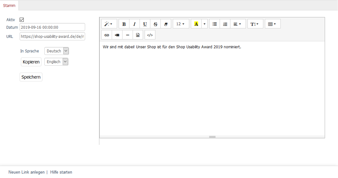The image size is (338, 178).
Task: Click the Neuen Link anlegen link
Action: click(27, 172)
